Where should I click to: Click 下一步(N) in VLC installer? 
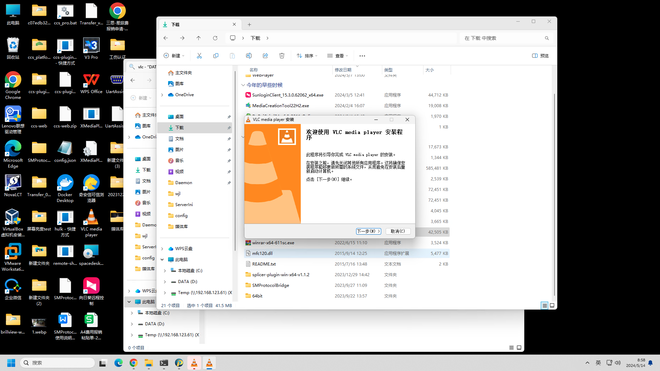pos(368,231)
